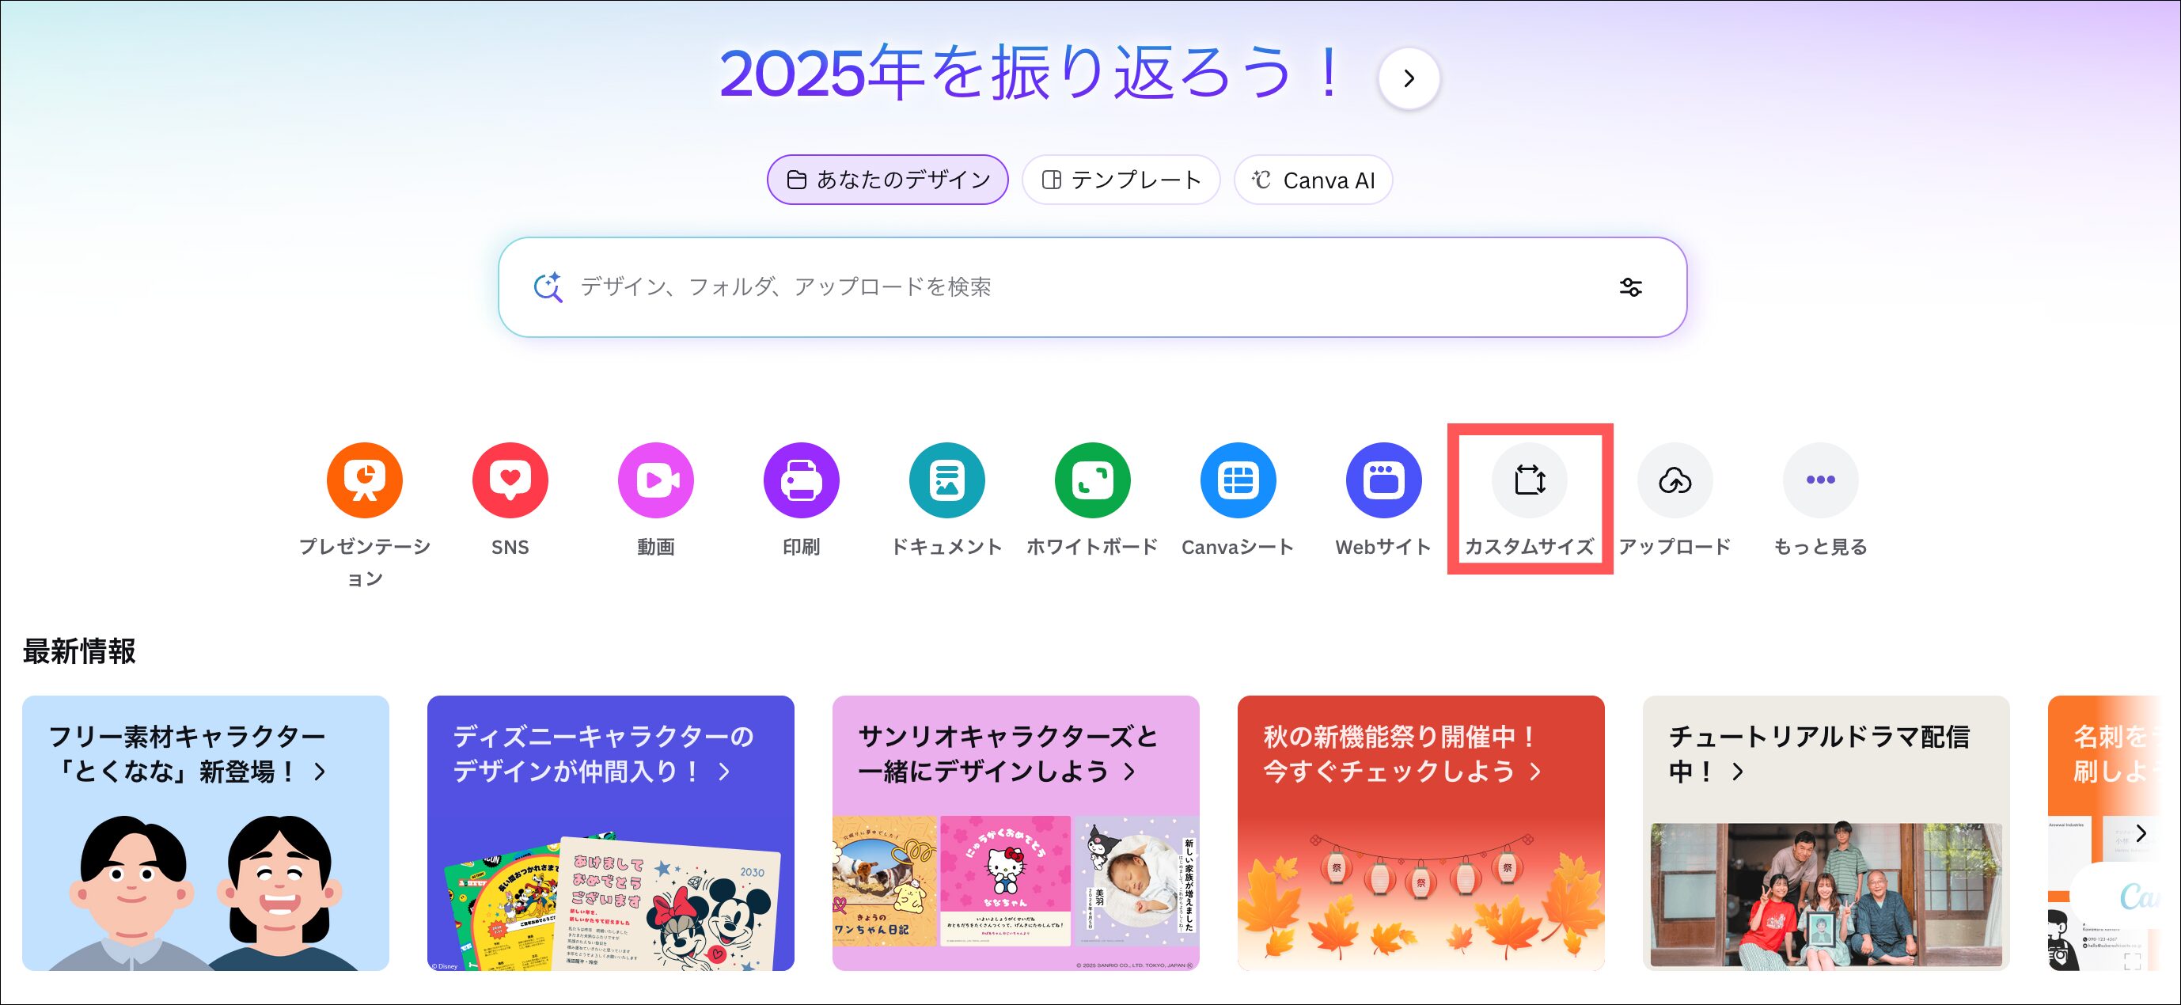Viewport: 2181px width, 1005px height.
Task: Open the Presentation (プレゼンテーション) design icon
Action: pos(364,480)
